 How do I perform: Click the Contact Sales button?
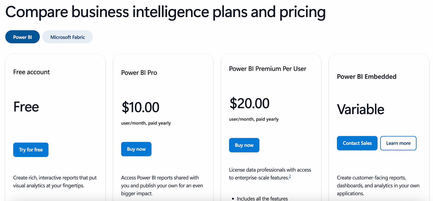pyautogui.click(x=357, y=143)
